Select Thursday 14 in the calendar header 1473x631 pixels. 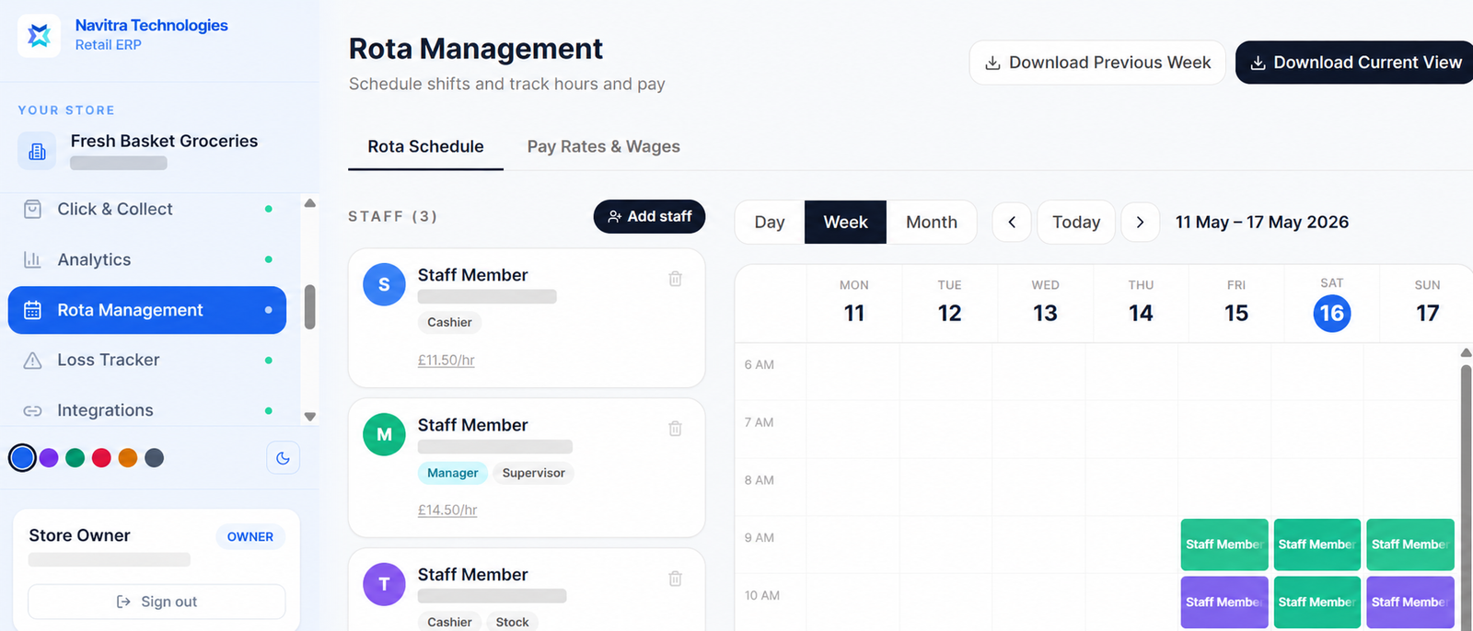tap(1141, 304)
